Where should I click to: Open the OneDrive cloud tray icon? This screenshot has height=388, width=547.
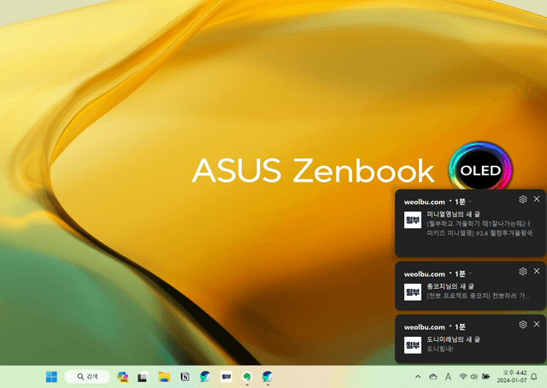[433, 377]
